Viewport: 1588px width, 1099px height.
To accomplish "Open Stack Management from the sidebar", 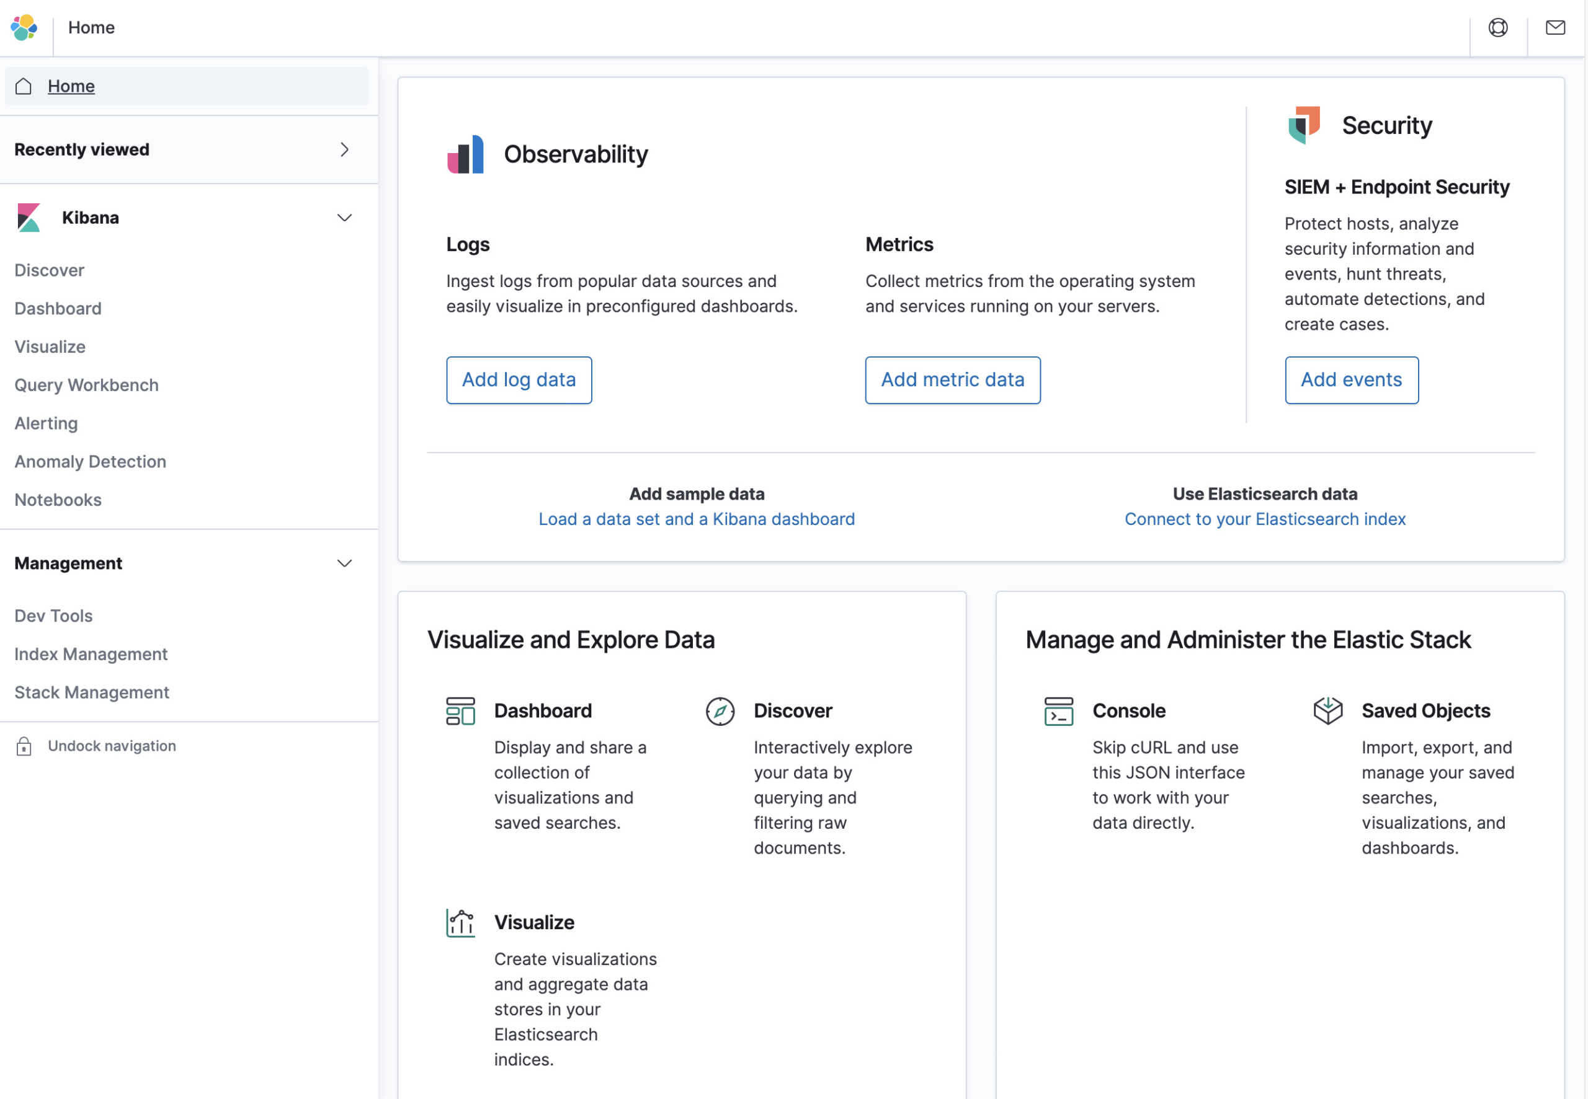I will (92, 692).
